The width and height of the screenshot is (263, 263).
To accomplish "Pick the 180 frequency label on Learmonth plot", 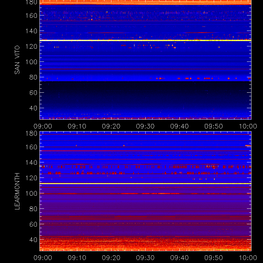I will tap(31, 133).
